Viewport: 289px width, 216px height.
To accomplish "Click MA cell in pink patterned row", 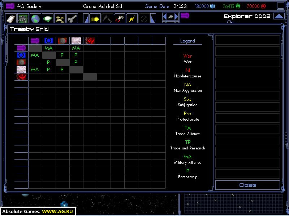I will [x=35, y=69].
